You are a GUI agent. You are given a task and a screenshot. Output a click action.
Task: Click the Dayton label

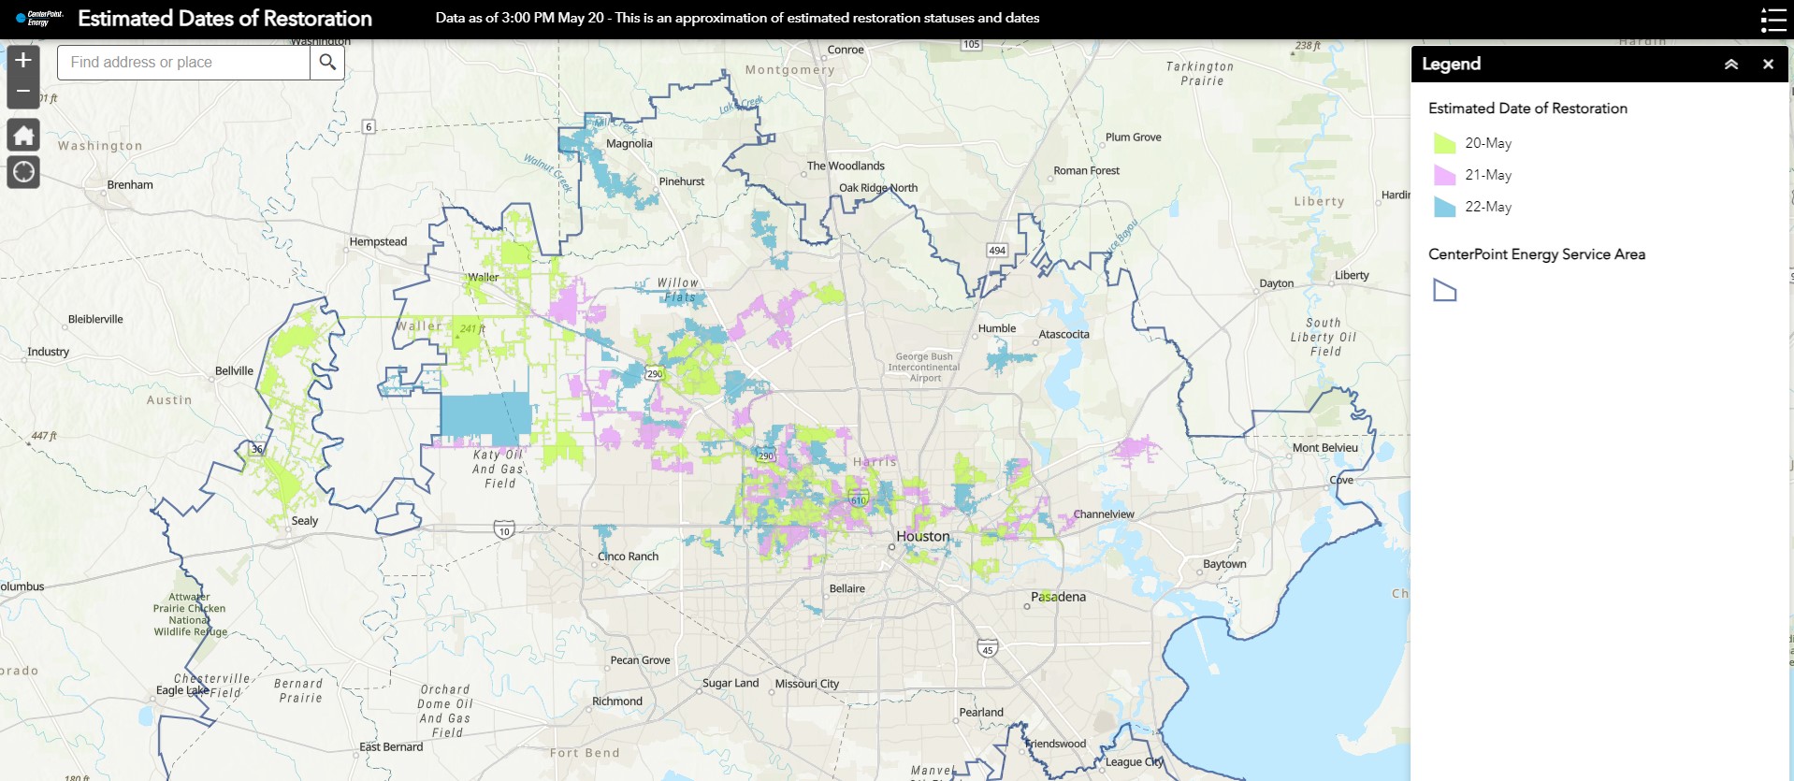tap(1276, 283)
